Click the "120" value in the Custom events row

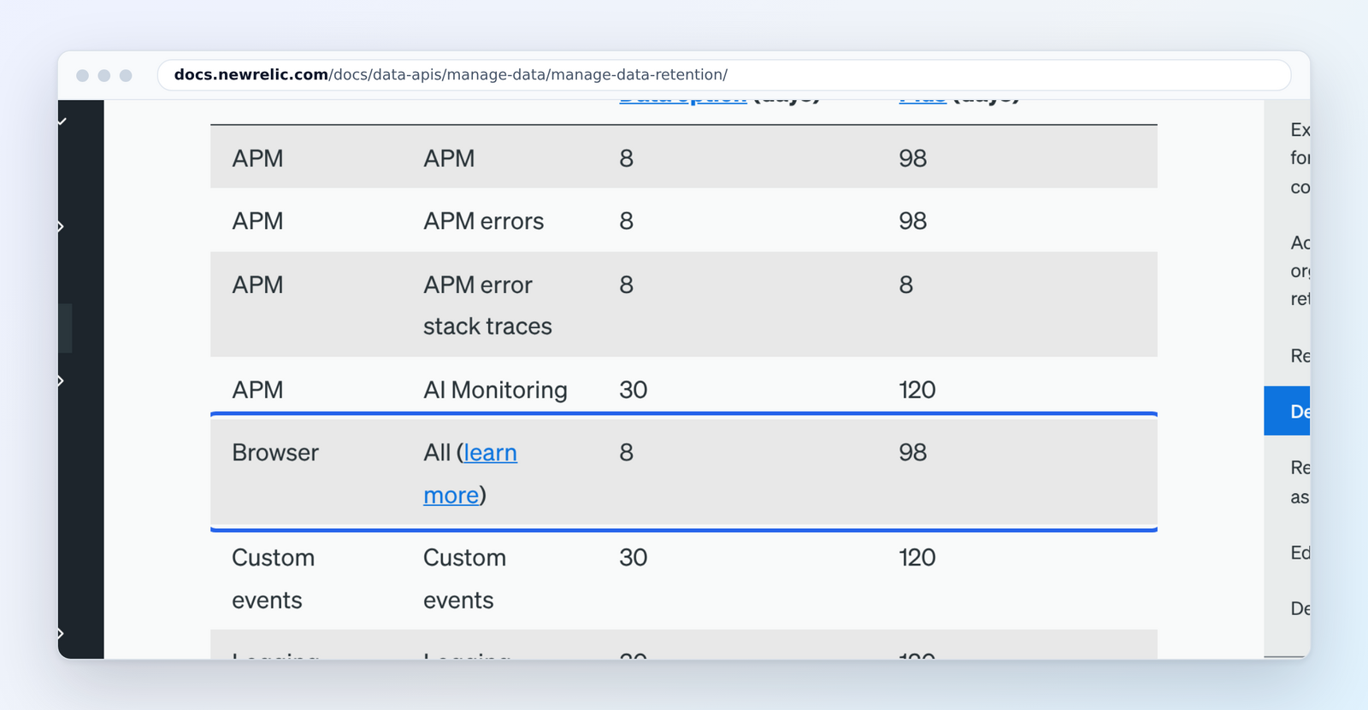coord(917,557)
